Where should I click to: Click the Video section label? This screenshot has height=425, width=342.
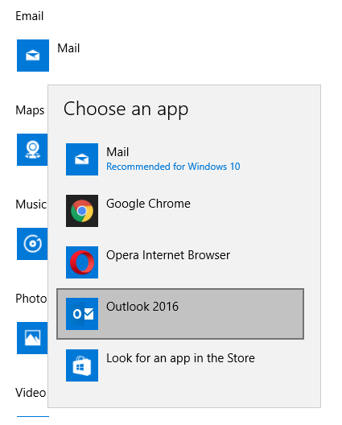31,393
